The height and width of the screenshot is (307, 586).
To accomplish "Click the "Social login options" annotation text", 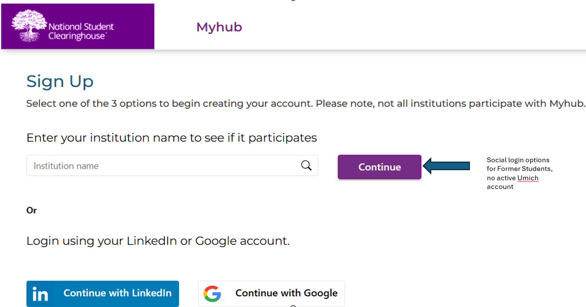I will coord(518,160).
